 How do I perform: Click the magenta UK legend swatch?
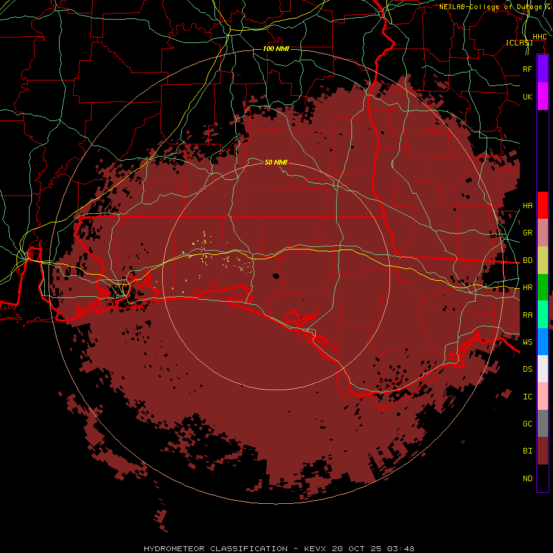coord(543,96)
